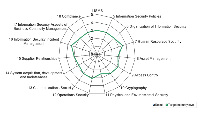Select the 7 Human Resources Security label
This screenshot has width=199, height=113.
pos(158,41)
